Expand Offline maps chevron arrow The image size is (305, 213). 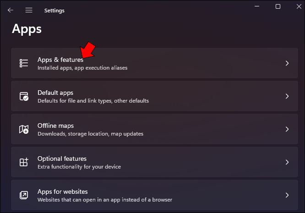click(287, 129)
